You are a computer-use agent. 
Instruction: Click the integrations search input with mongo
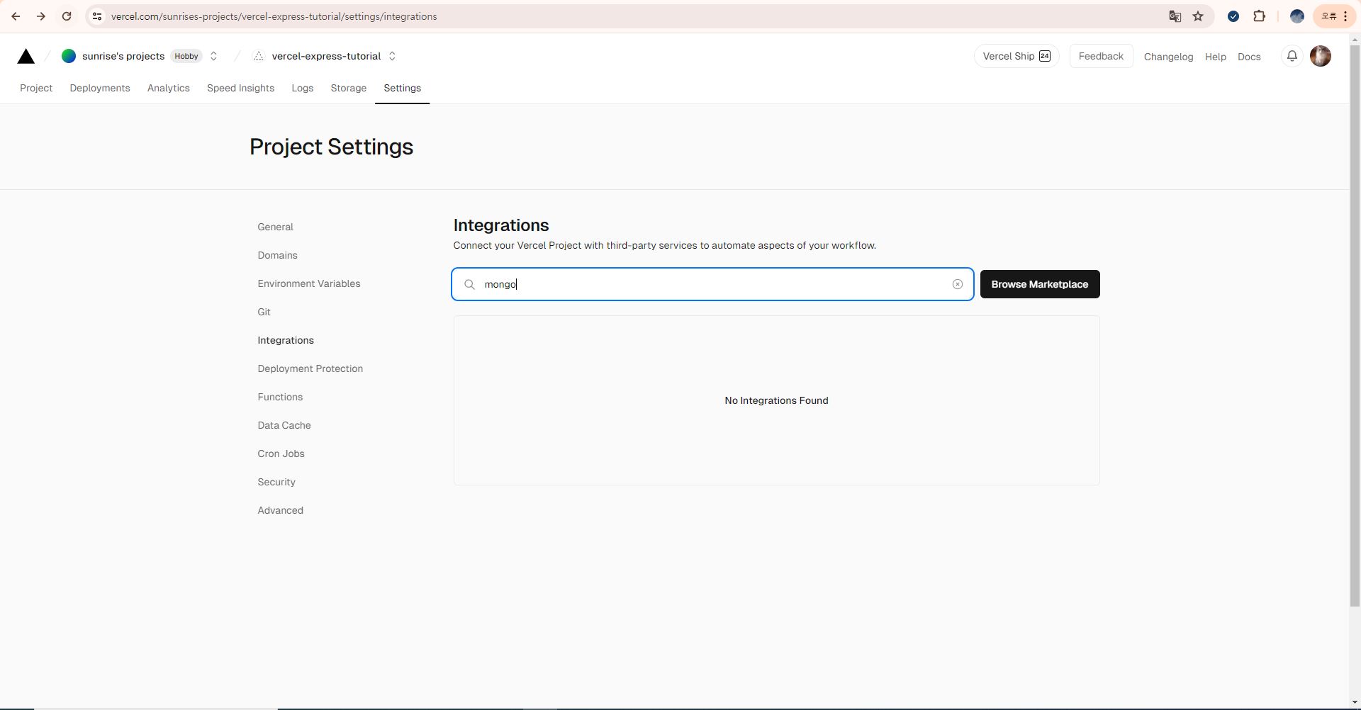pos(713,284)
